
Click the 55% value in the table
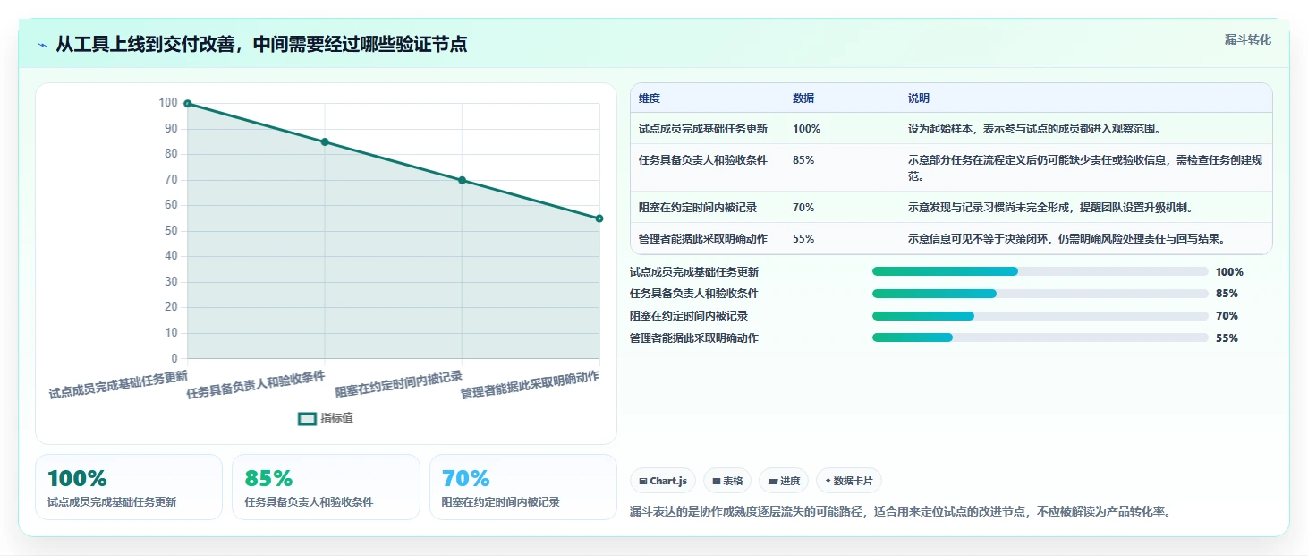[803, 239]
